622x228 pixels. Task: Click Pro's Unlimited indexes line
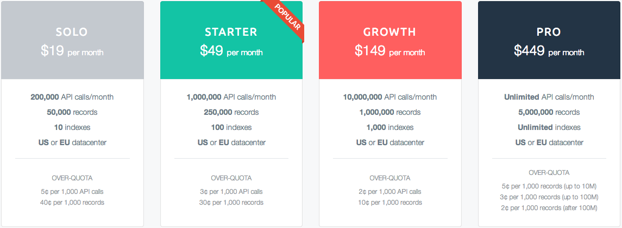click(x=549, y=127)
